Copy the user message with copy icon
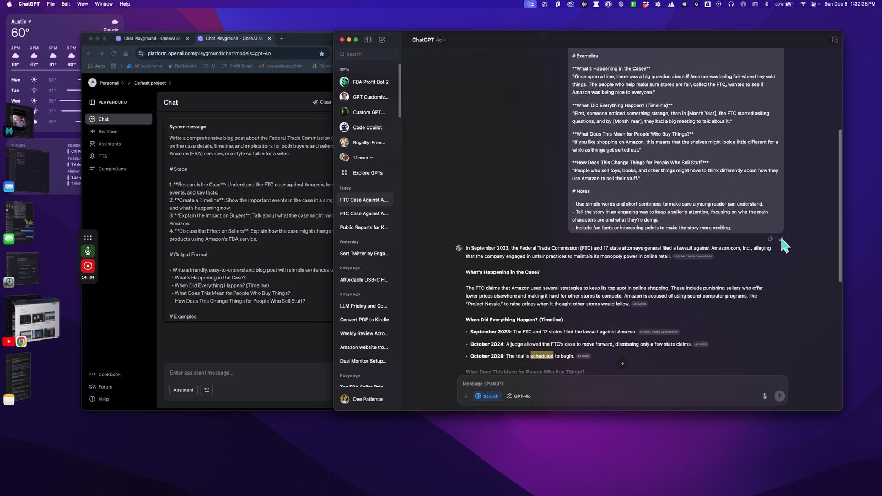This screenshot has width=882, height=496. point(770,239)
